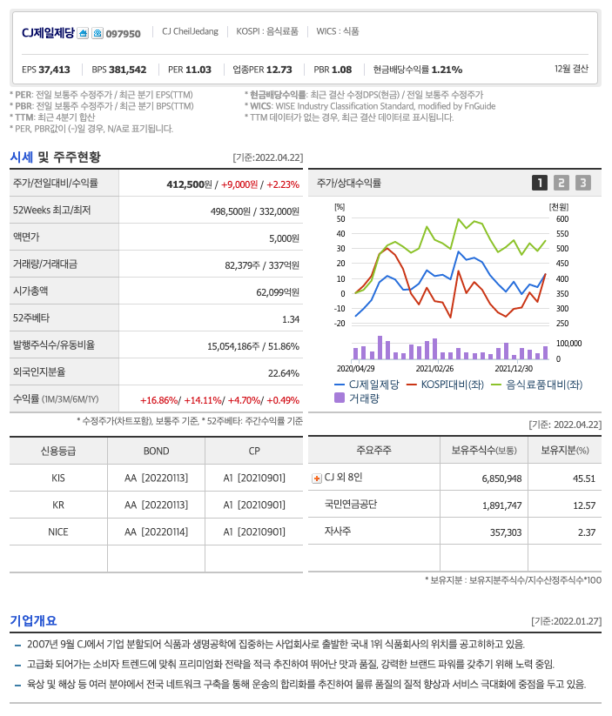Select stock code 097950
The height and width of the screenshot is (716, 612).
click(x=123, y=34)
